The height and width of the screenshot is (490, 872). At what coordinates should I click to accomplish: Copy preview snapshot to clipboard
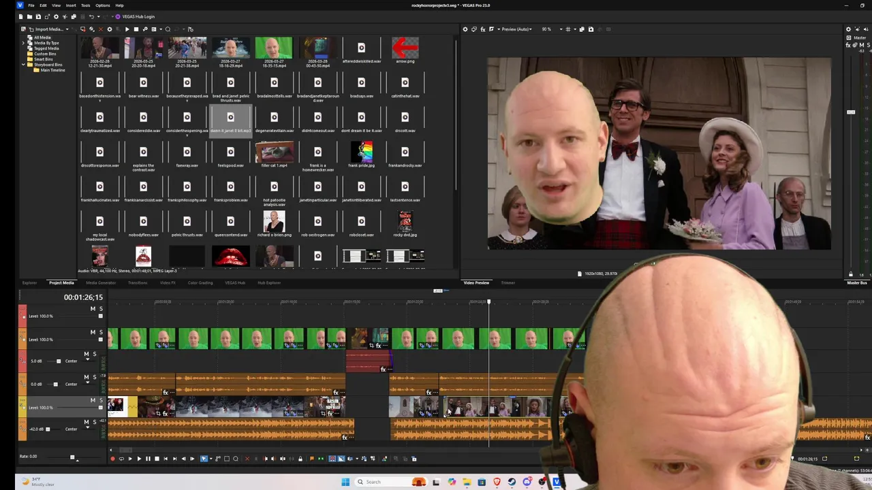coord(582,29)
